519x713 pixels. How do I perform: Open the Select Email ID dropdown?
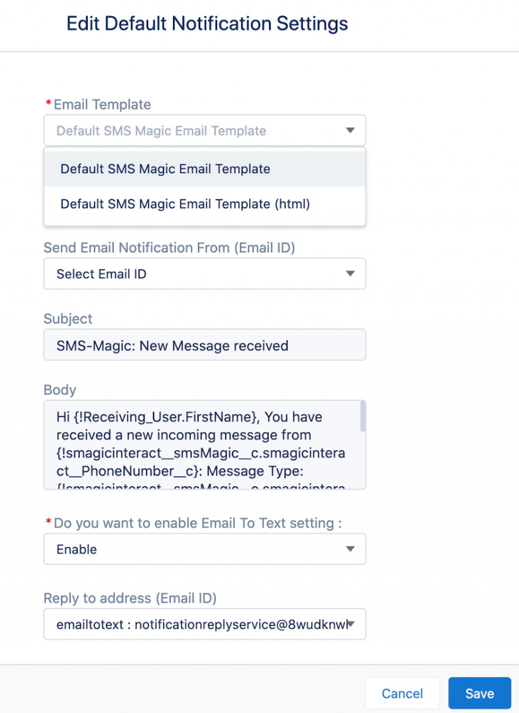pos(205,273)
